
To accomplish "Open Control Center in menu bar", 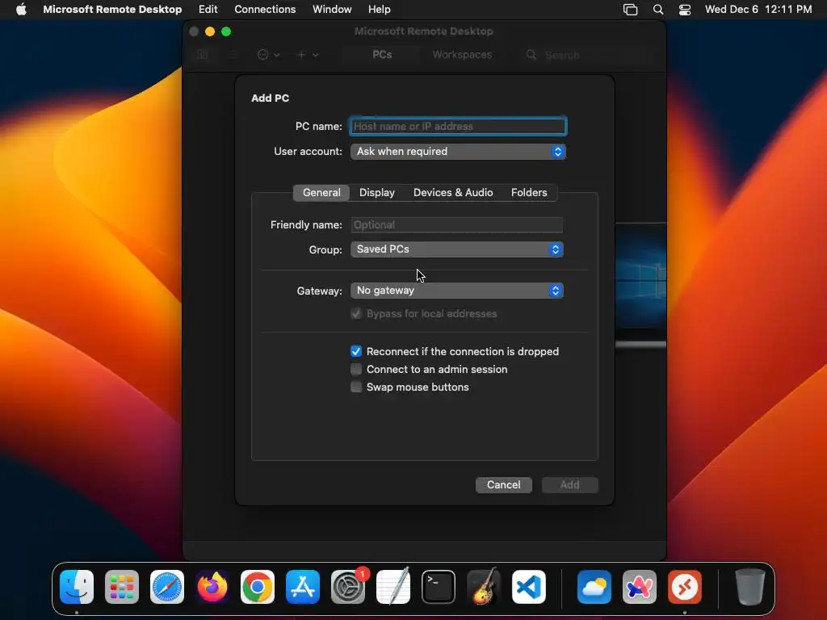I will [x=685, y=10].
